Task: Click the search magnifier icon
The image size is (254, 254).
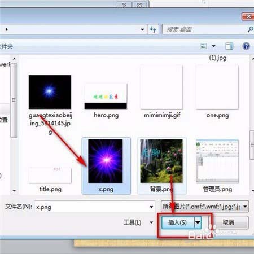Action: 250,29
